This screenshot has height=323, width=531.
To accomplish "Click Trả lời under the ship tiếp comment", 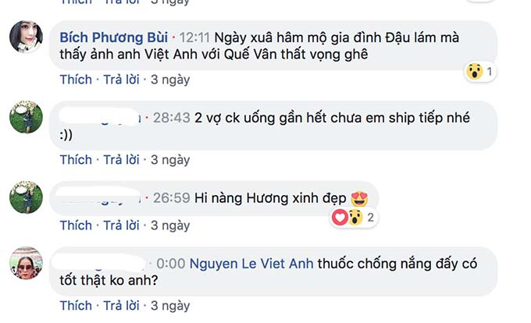I will click(121, 160).
